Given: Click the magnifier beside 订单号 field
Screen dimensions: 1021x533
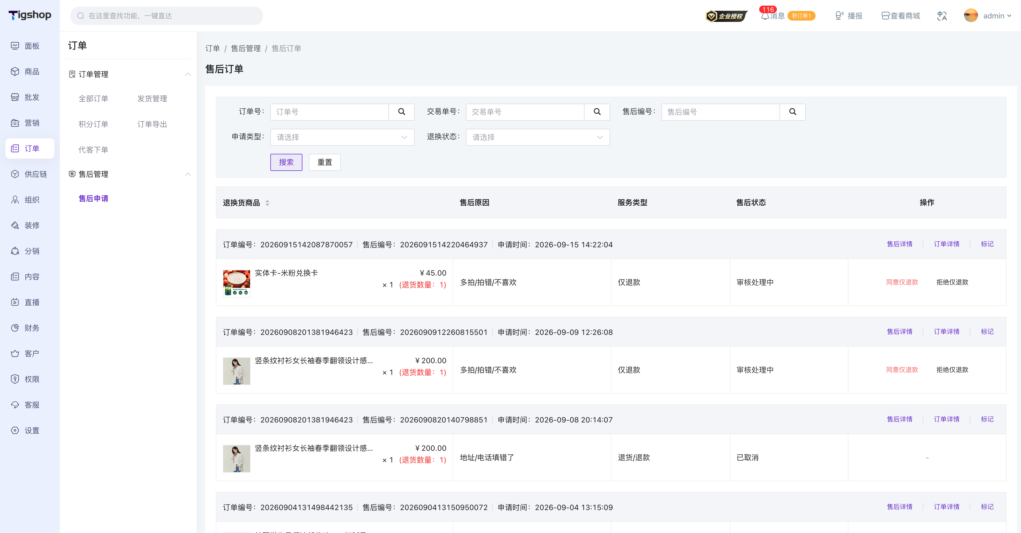Looking at the screenshot, I should [402, 112].
